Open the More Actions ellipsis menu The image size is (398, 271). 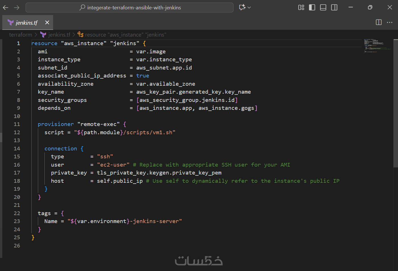point(389,22)
